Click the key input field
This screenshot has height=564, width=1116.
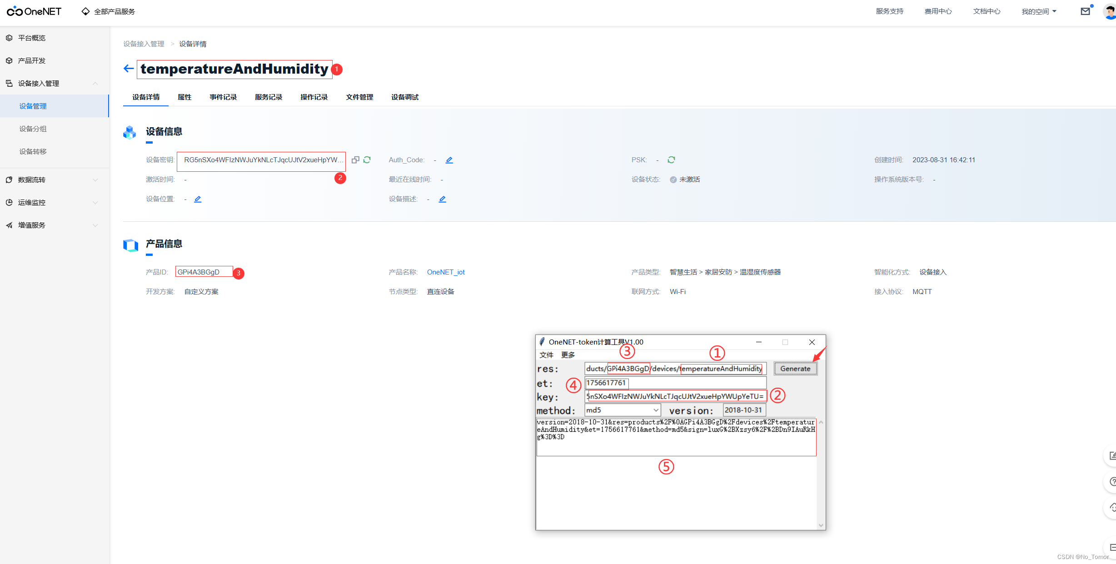675,396
